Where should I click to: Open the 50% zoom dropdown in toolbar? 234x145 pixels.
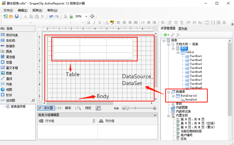tap(86, 16)
